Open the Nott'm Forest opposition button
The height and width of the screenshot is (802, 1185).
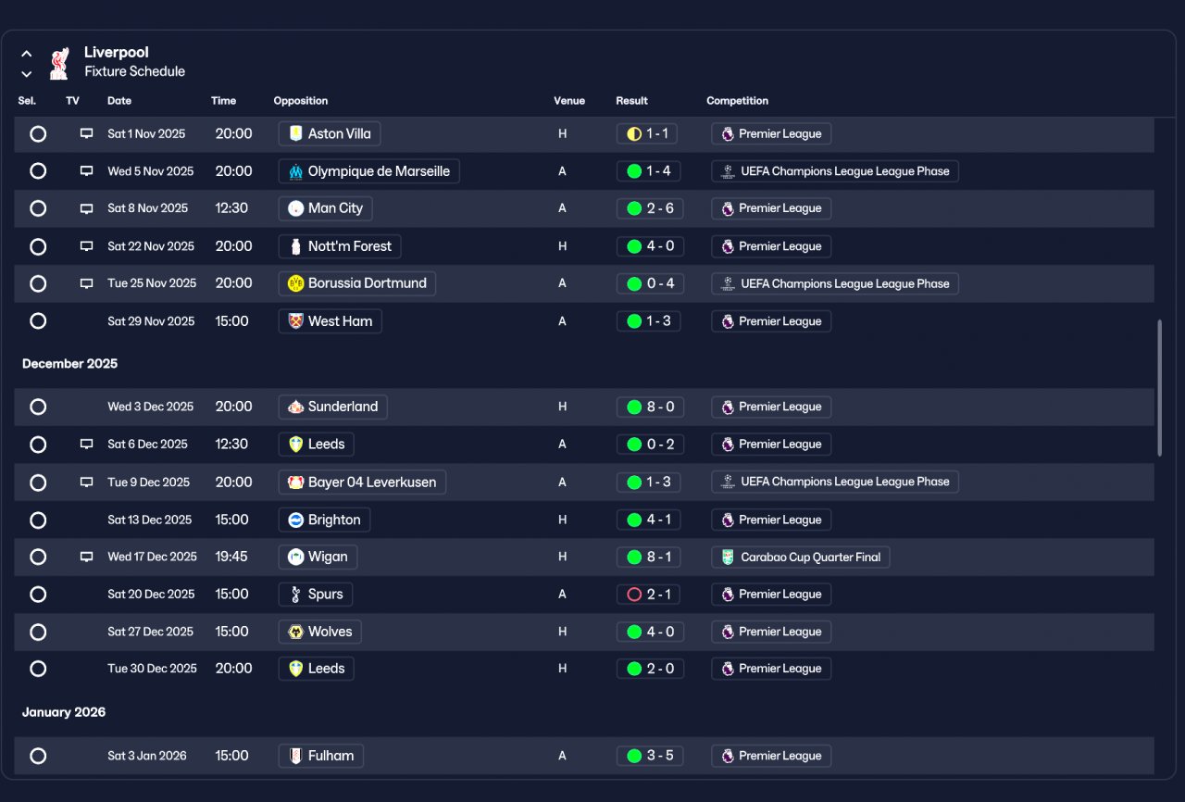(340, 246)
